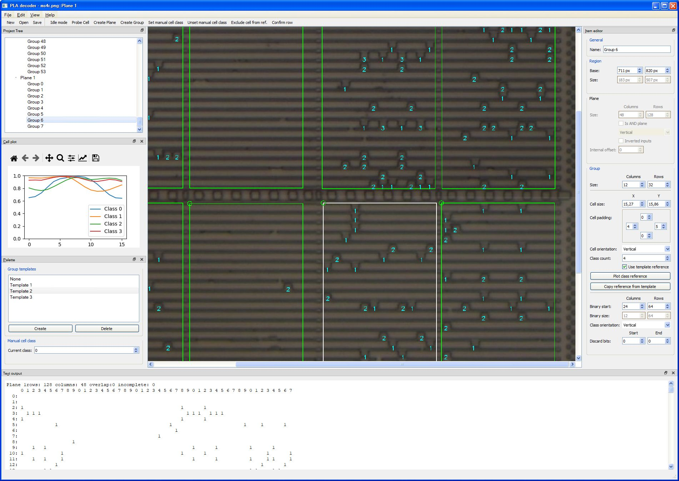Click Copy reference from template button
Screen dimensions: 679x481
(630, 287)
